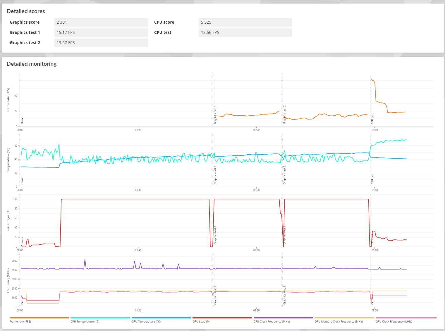Select the Graphics test 1 value 15.17 FPS

pos(101,32)
